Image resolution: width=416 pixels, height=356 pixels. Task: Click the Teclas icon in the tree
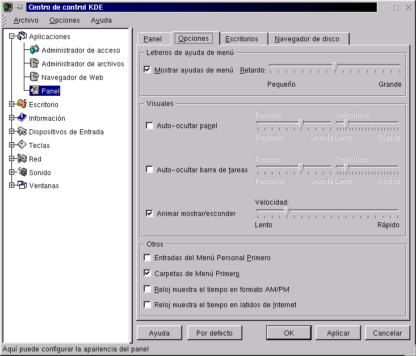(22, 145)
